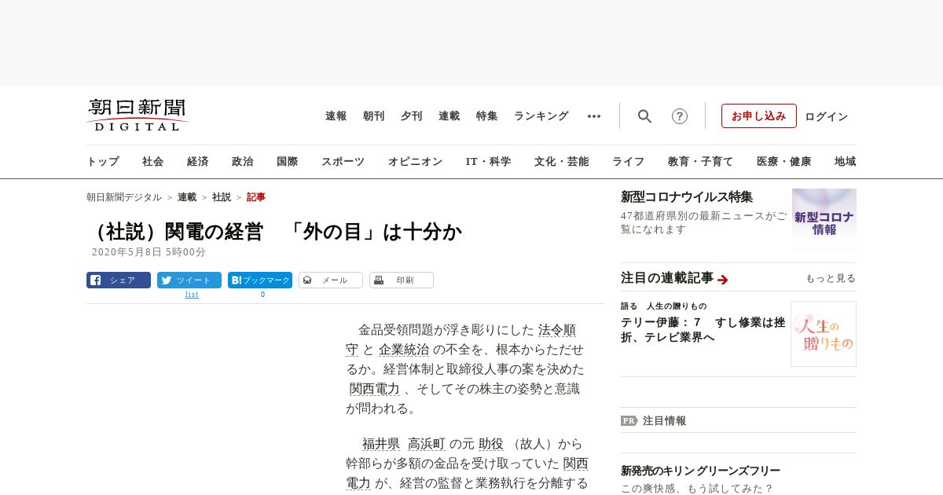
Task: Click 朝日新聞デジタル breadcrumb link
Action: click(x=124, y=197)
